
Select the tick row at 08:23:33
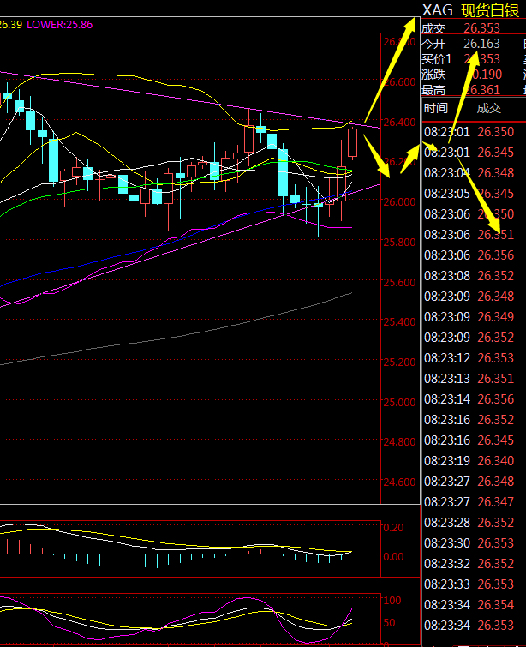click(x=471, y=584)
